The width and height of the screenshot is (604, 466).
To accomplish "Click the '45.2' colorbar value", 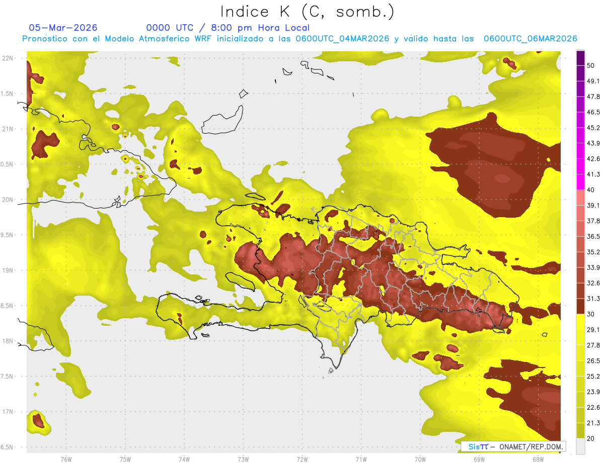I will 593,128.
